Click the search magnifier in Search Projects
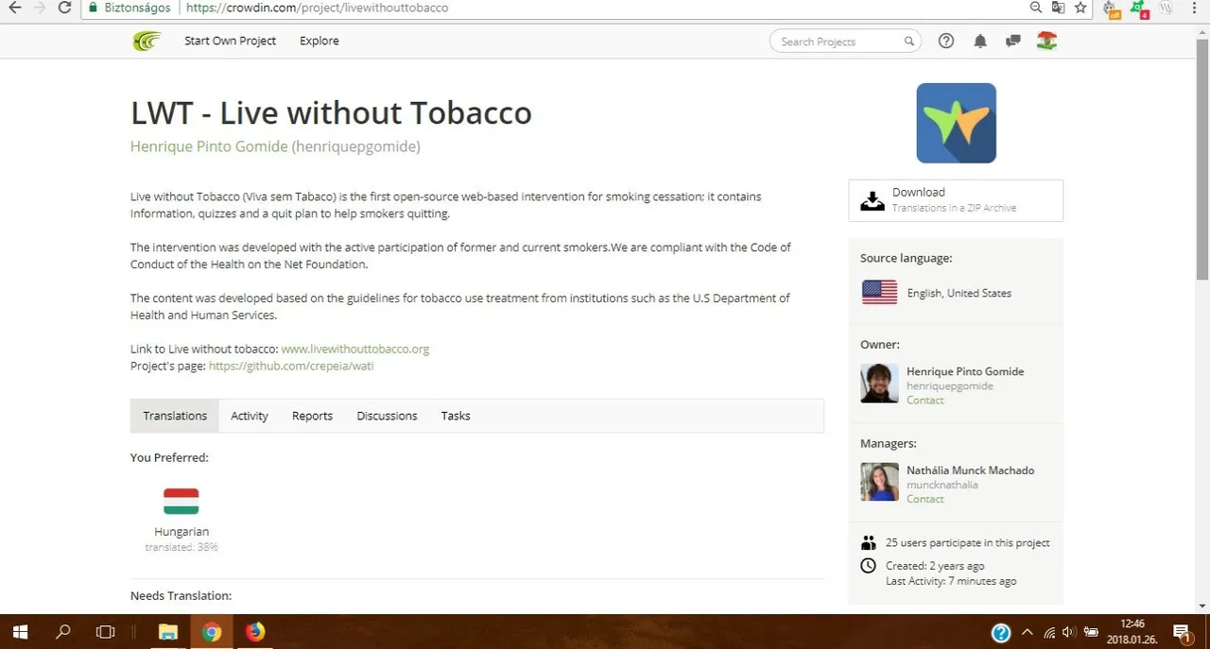Screen dimensions: 1210x649 coord(908,42)
